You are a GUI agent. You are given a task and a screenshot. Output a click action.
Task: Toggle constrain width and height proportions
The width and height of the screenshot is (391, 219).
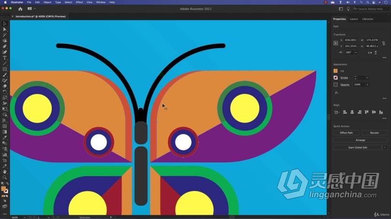(384, 43)
